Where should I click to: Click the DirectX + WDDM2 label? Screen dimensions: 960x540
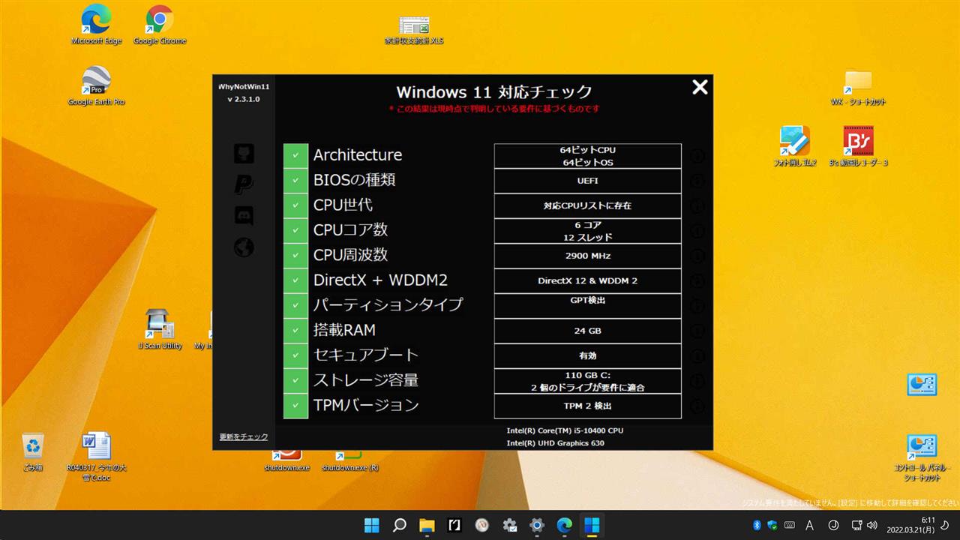[380, 280]
